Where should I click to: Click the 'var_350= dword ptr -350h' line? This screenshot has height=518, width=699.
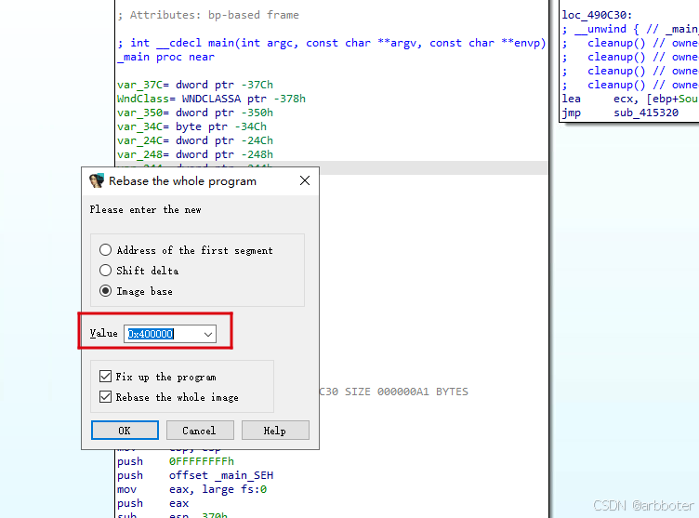click(195, 113)
